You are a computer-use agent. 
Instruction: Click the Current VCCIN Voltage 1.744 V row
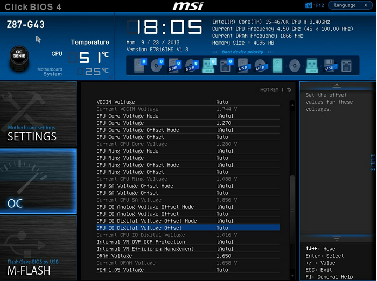point(188,109)
